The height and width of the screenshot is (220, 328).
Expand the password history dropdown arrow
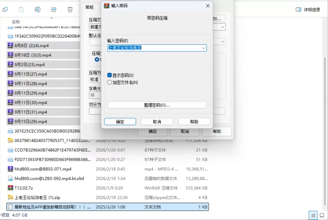(x=203, y=48)
